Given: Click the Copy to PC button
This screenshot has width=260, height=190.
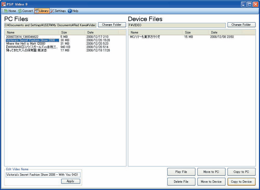Looking at the screenshot, I should pyautogui.click(x=241, y=172).
